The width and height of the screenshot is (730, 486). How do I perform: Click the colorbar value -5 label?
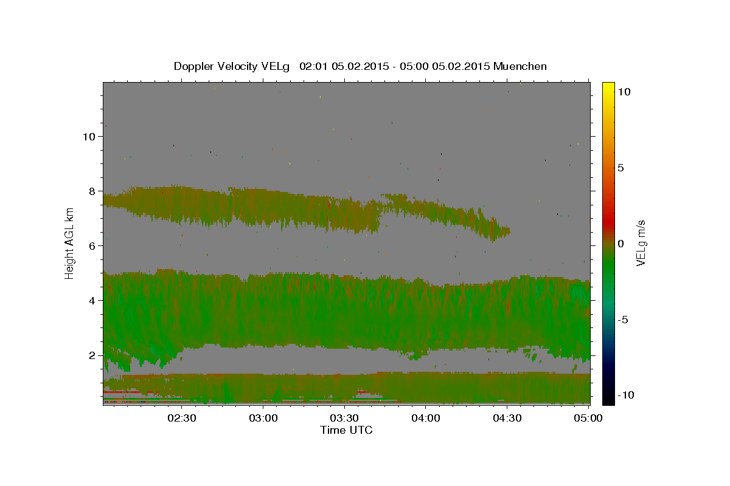point(622,320)
